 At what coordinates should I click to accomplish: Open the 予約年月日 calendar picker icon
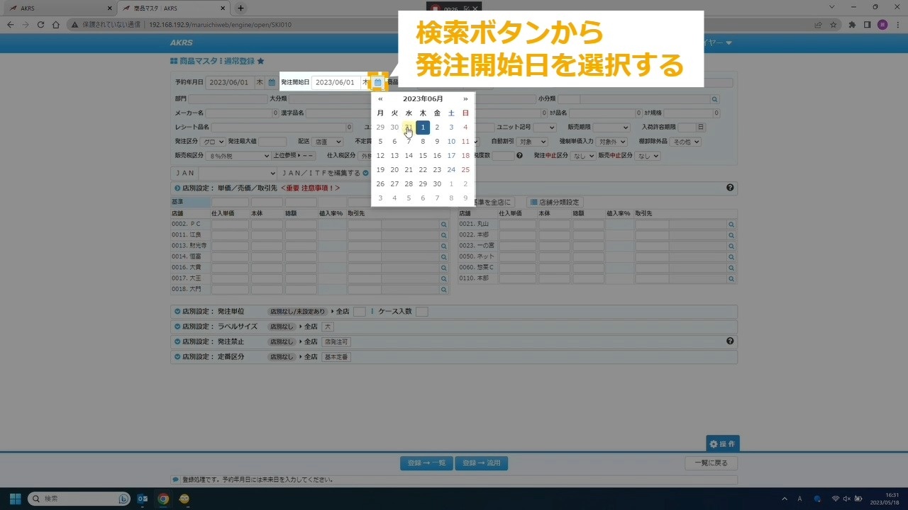272,82
